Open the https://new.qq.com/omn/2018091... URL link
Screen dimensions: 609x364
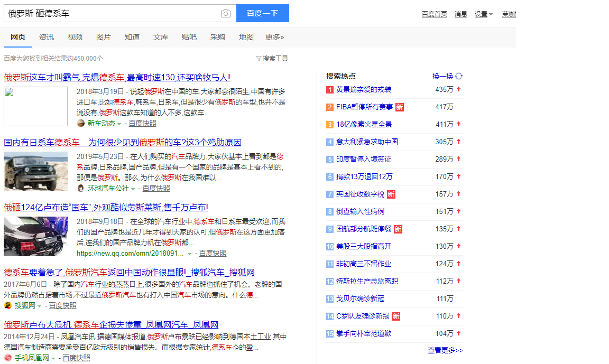tap(130, 254)
